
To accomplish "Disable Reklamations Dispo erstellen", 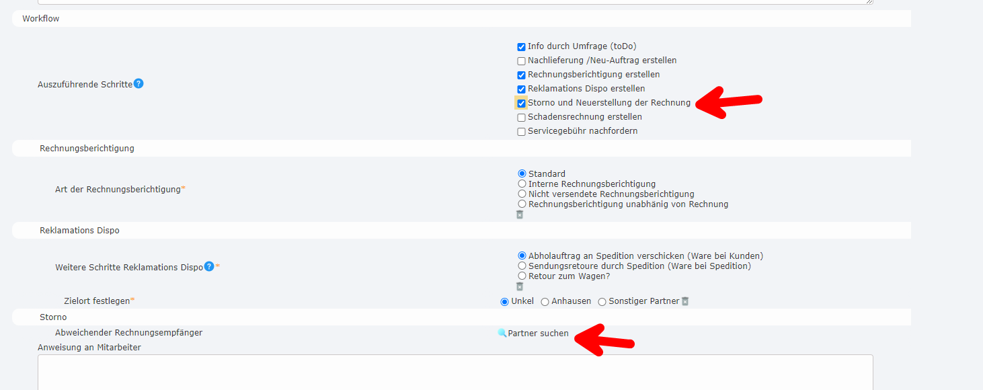I will [520, 88].
